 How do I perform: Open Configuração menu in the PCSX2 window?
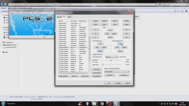26,13
